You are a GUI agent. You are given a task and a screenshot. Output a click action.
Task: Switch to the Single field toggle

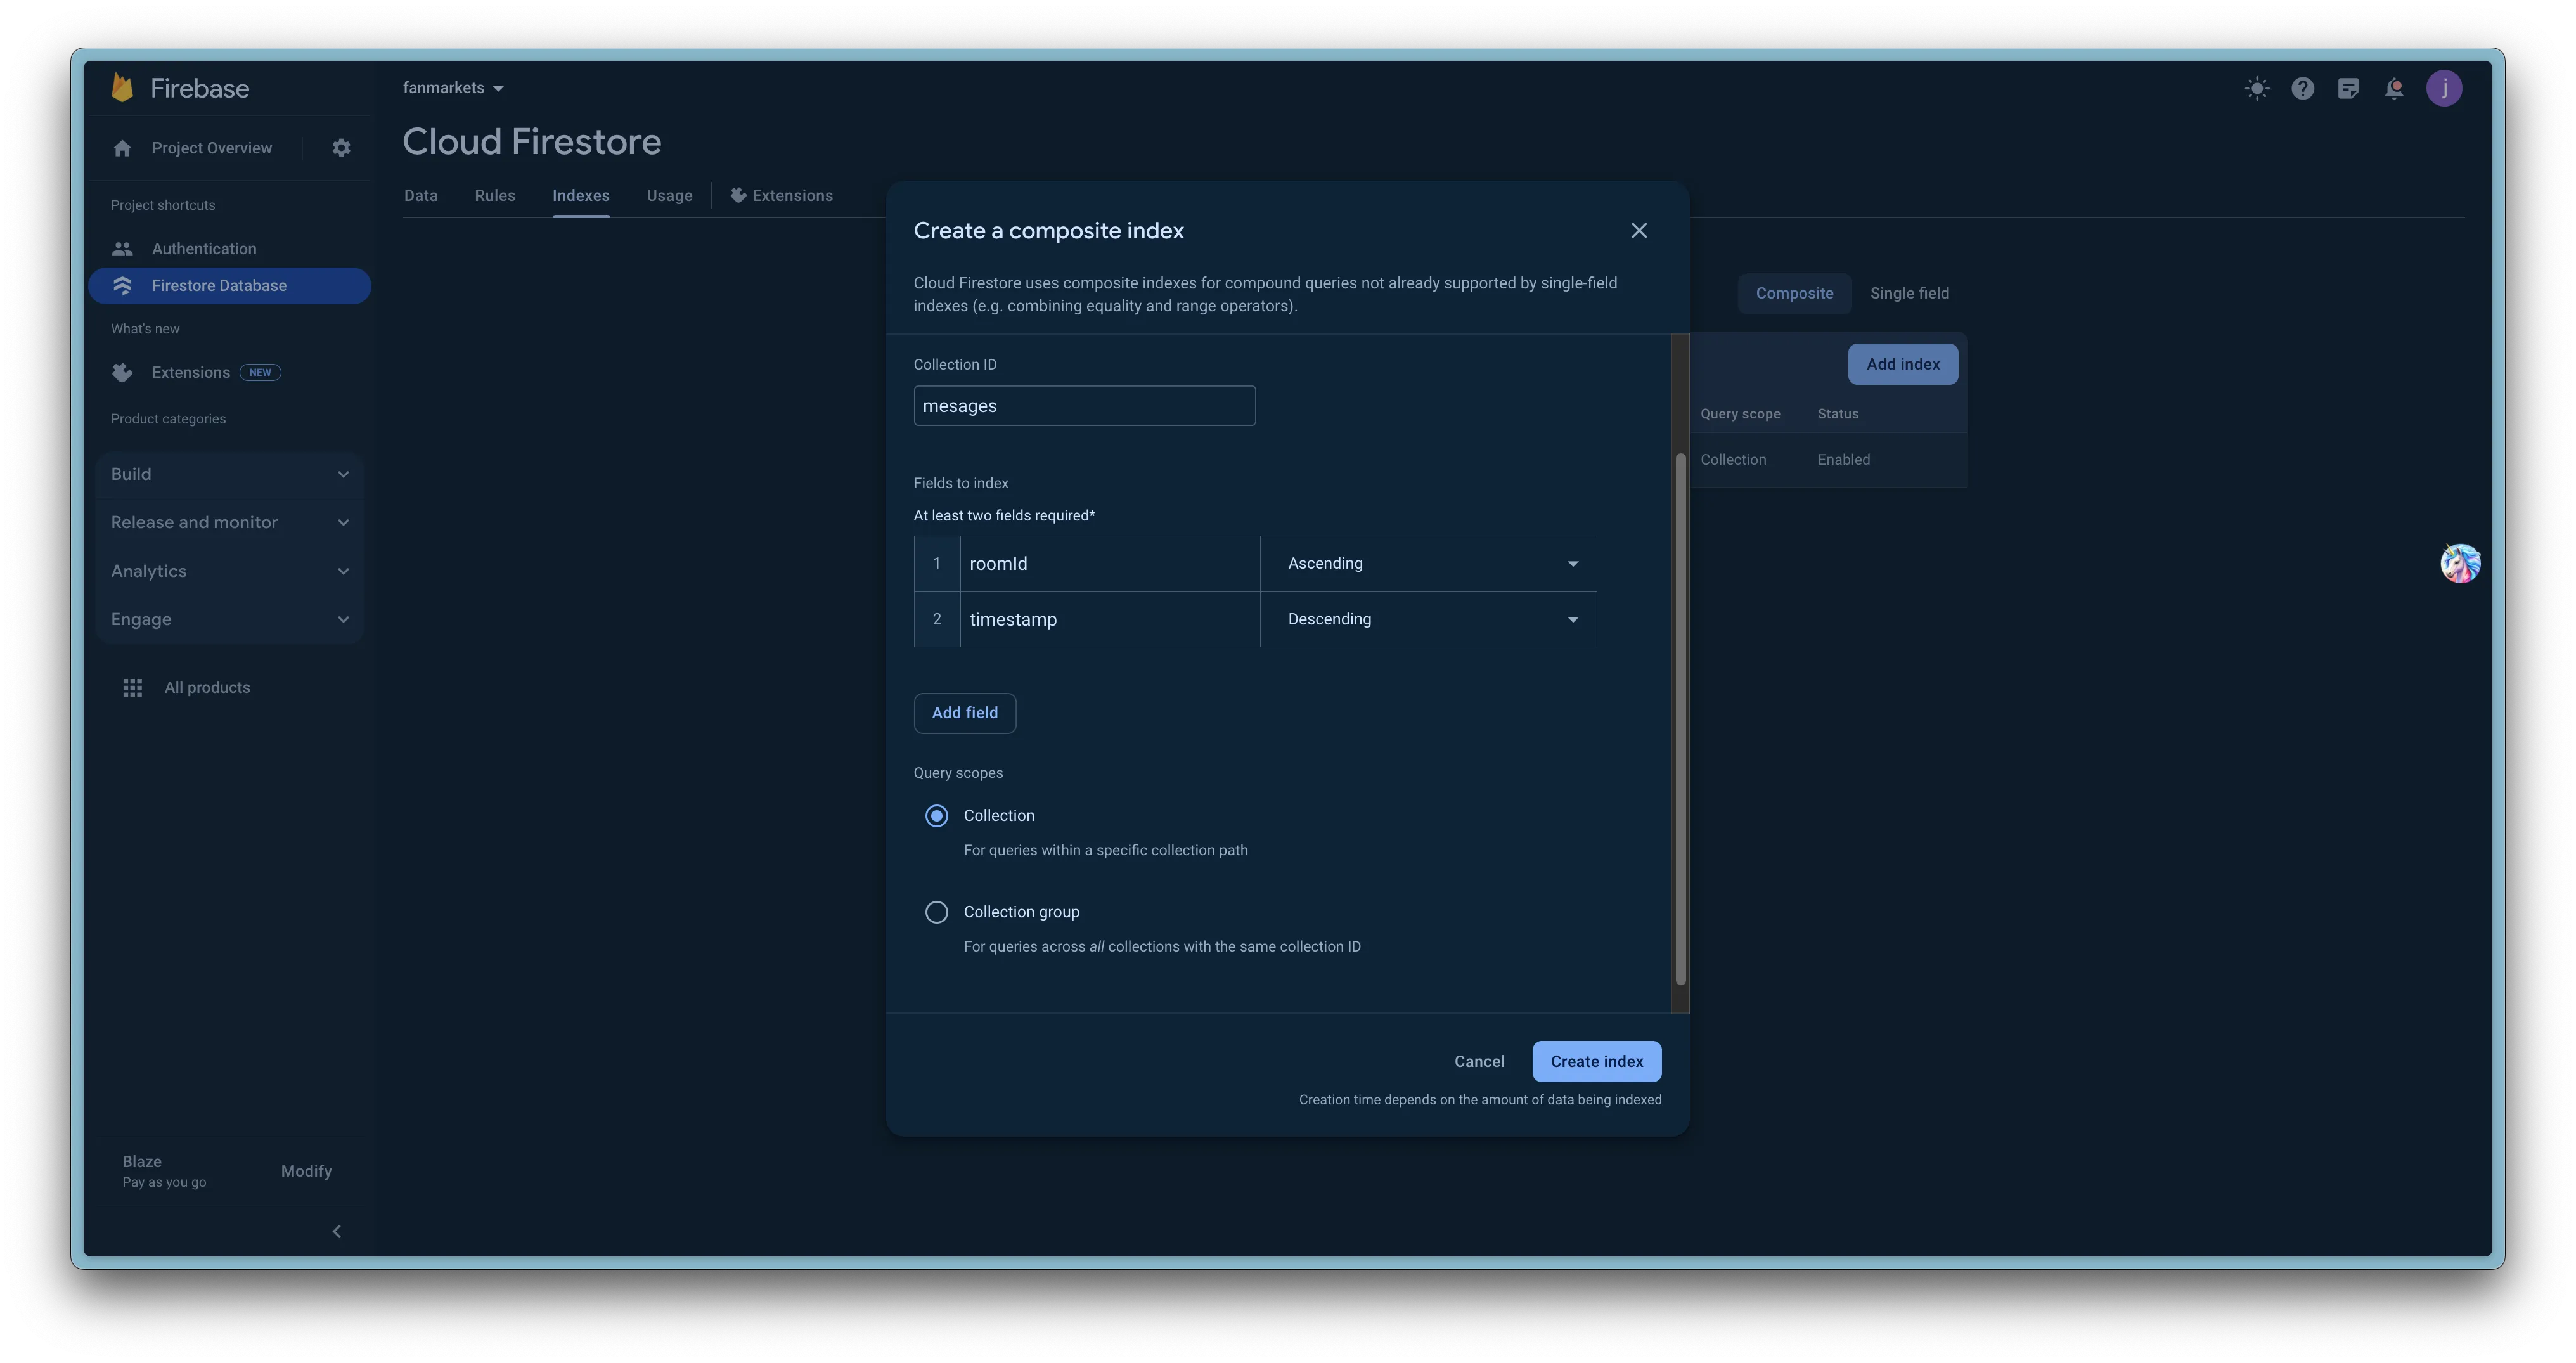tap(1908, 293)
